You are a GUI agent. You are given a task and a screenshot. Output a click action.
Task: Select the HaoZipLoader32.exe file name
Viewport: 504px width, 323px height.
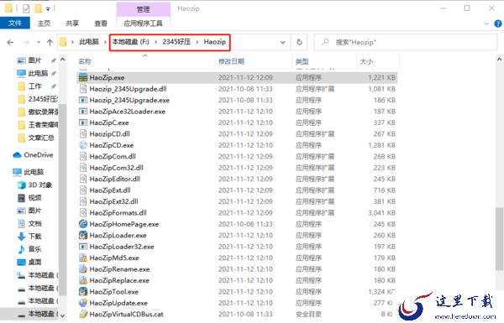coord(122,247)
